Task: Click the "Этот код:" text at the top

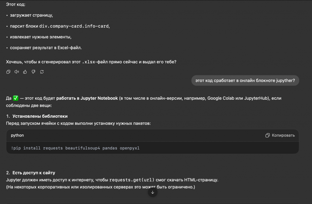Action: (x=16, y=4)
